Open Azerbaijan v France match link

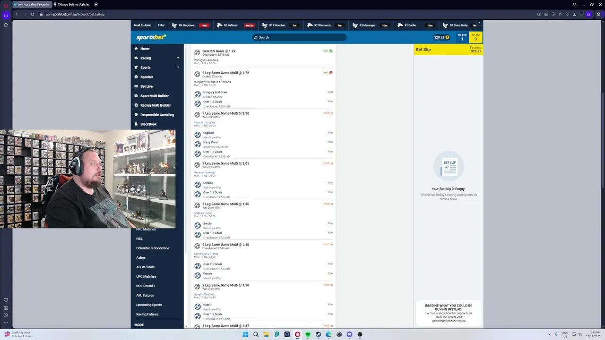(x=206, y=254)
